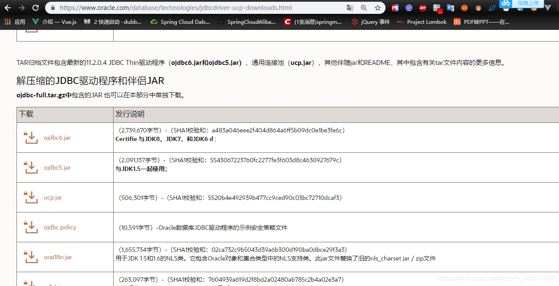
Task: Reload the current Oracle page
Action: [x=36, y=7]
